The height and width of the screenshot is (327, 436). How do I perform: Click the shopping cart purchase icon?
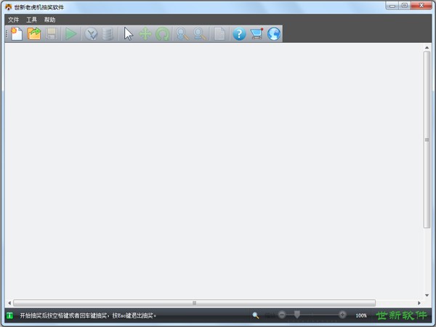pyautogui.click(x=257, y=33)
